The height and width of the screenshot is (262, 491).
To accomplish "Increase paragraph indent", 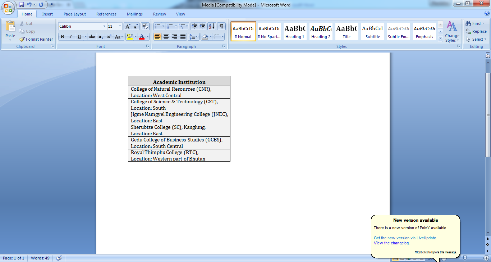I will tap(203, 26).
